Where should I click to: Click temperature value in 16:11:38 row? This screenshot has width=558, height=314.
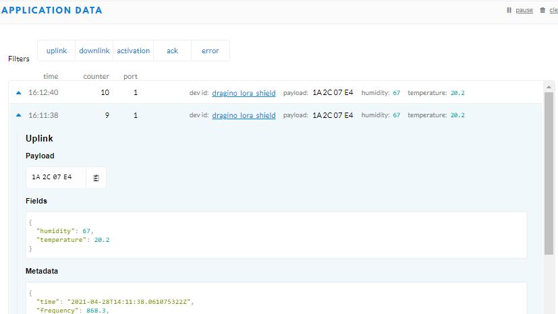pos(457,115)
